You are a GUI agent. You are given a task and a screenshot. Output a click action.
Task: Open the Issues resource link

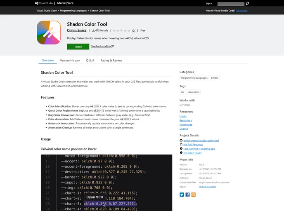click(x=183, y=116)
